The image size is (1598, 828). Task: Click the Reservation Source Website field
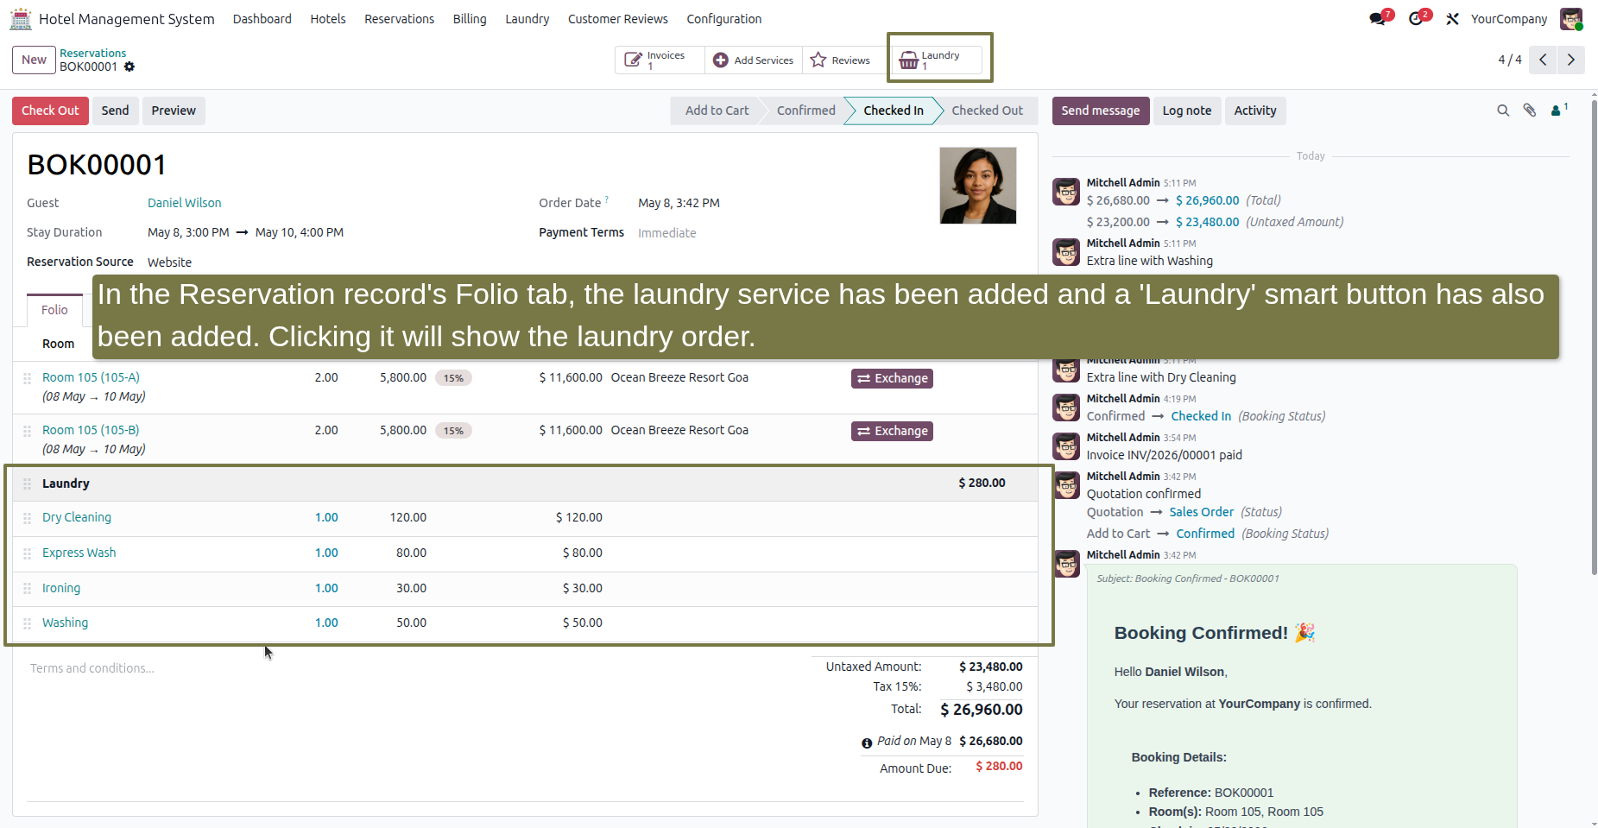point(169,262)
